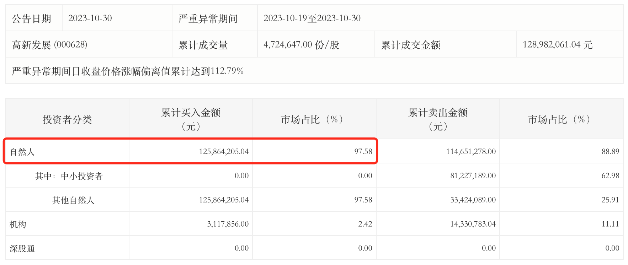This screenshot has height=265, width=628.
Task: Click the 投资者分类 column header
Action: (x=67, y=119)
